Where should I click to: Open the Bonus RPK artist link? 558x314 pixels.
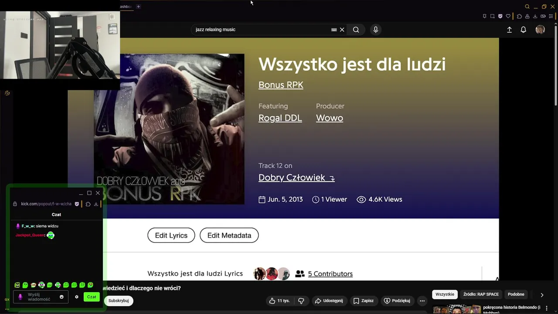pyautogui.click(x=281, y=85)
